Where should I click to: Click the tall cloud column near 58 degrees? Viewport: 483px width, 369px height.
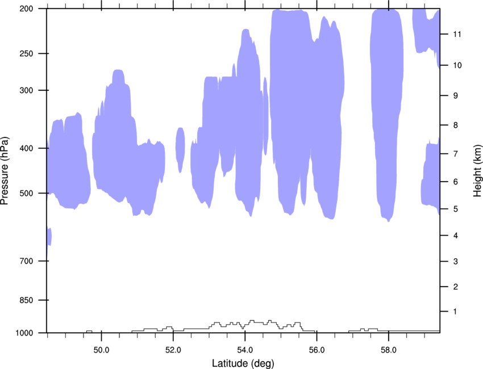387,115
